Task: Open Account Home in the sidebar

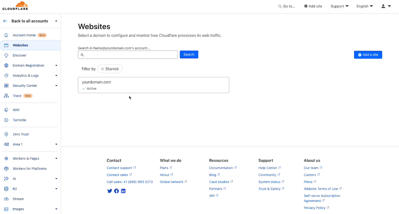Action: pos(24,35)
